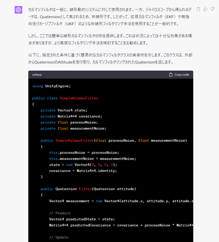Click the 'private float processNoise;' line
The width and height of the screenshot is (219, 242).
click(69, 122)
